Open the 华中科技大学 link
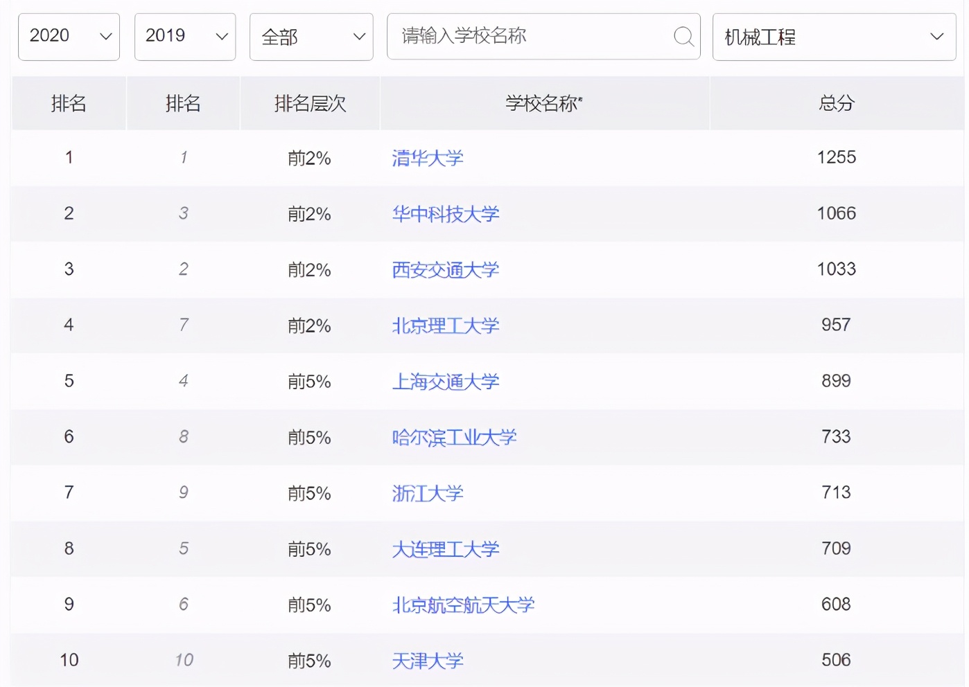 [x=444, y=214]
